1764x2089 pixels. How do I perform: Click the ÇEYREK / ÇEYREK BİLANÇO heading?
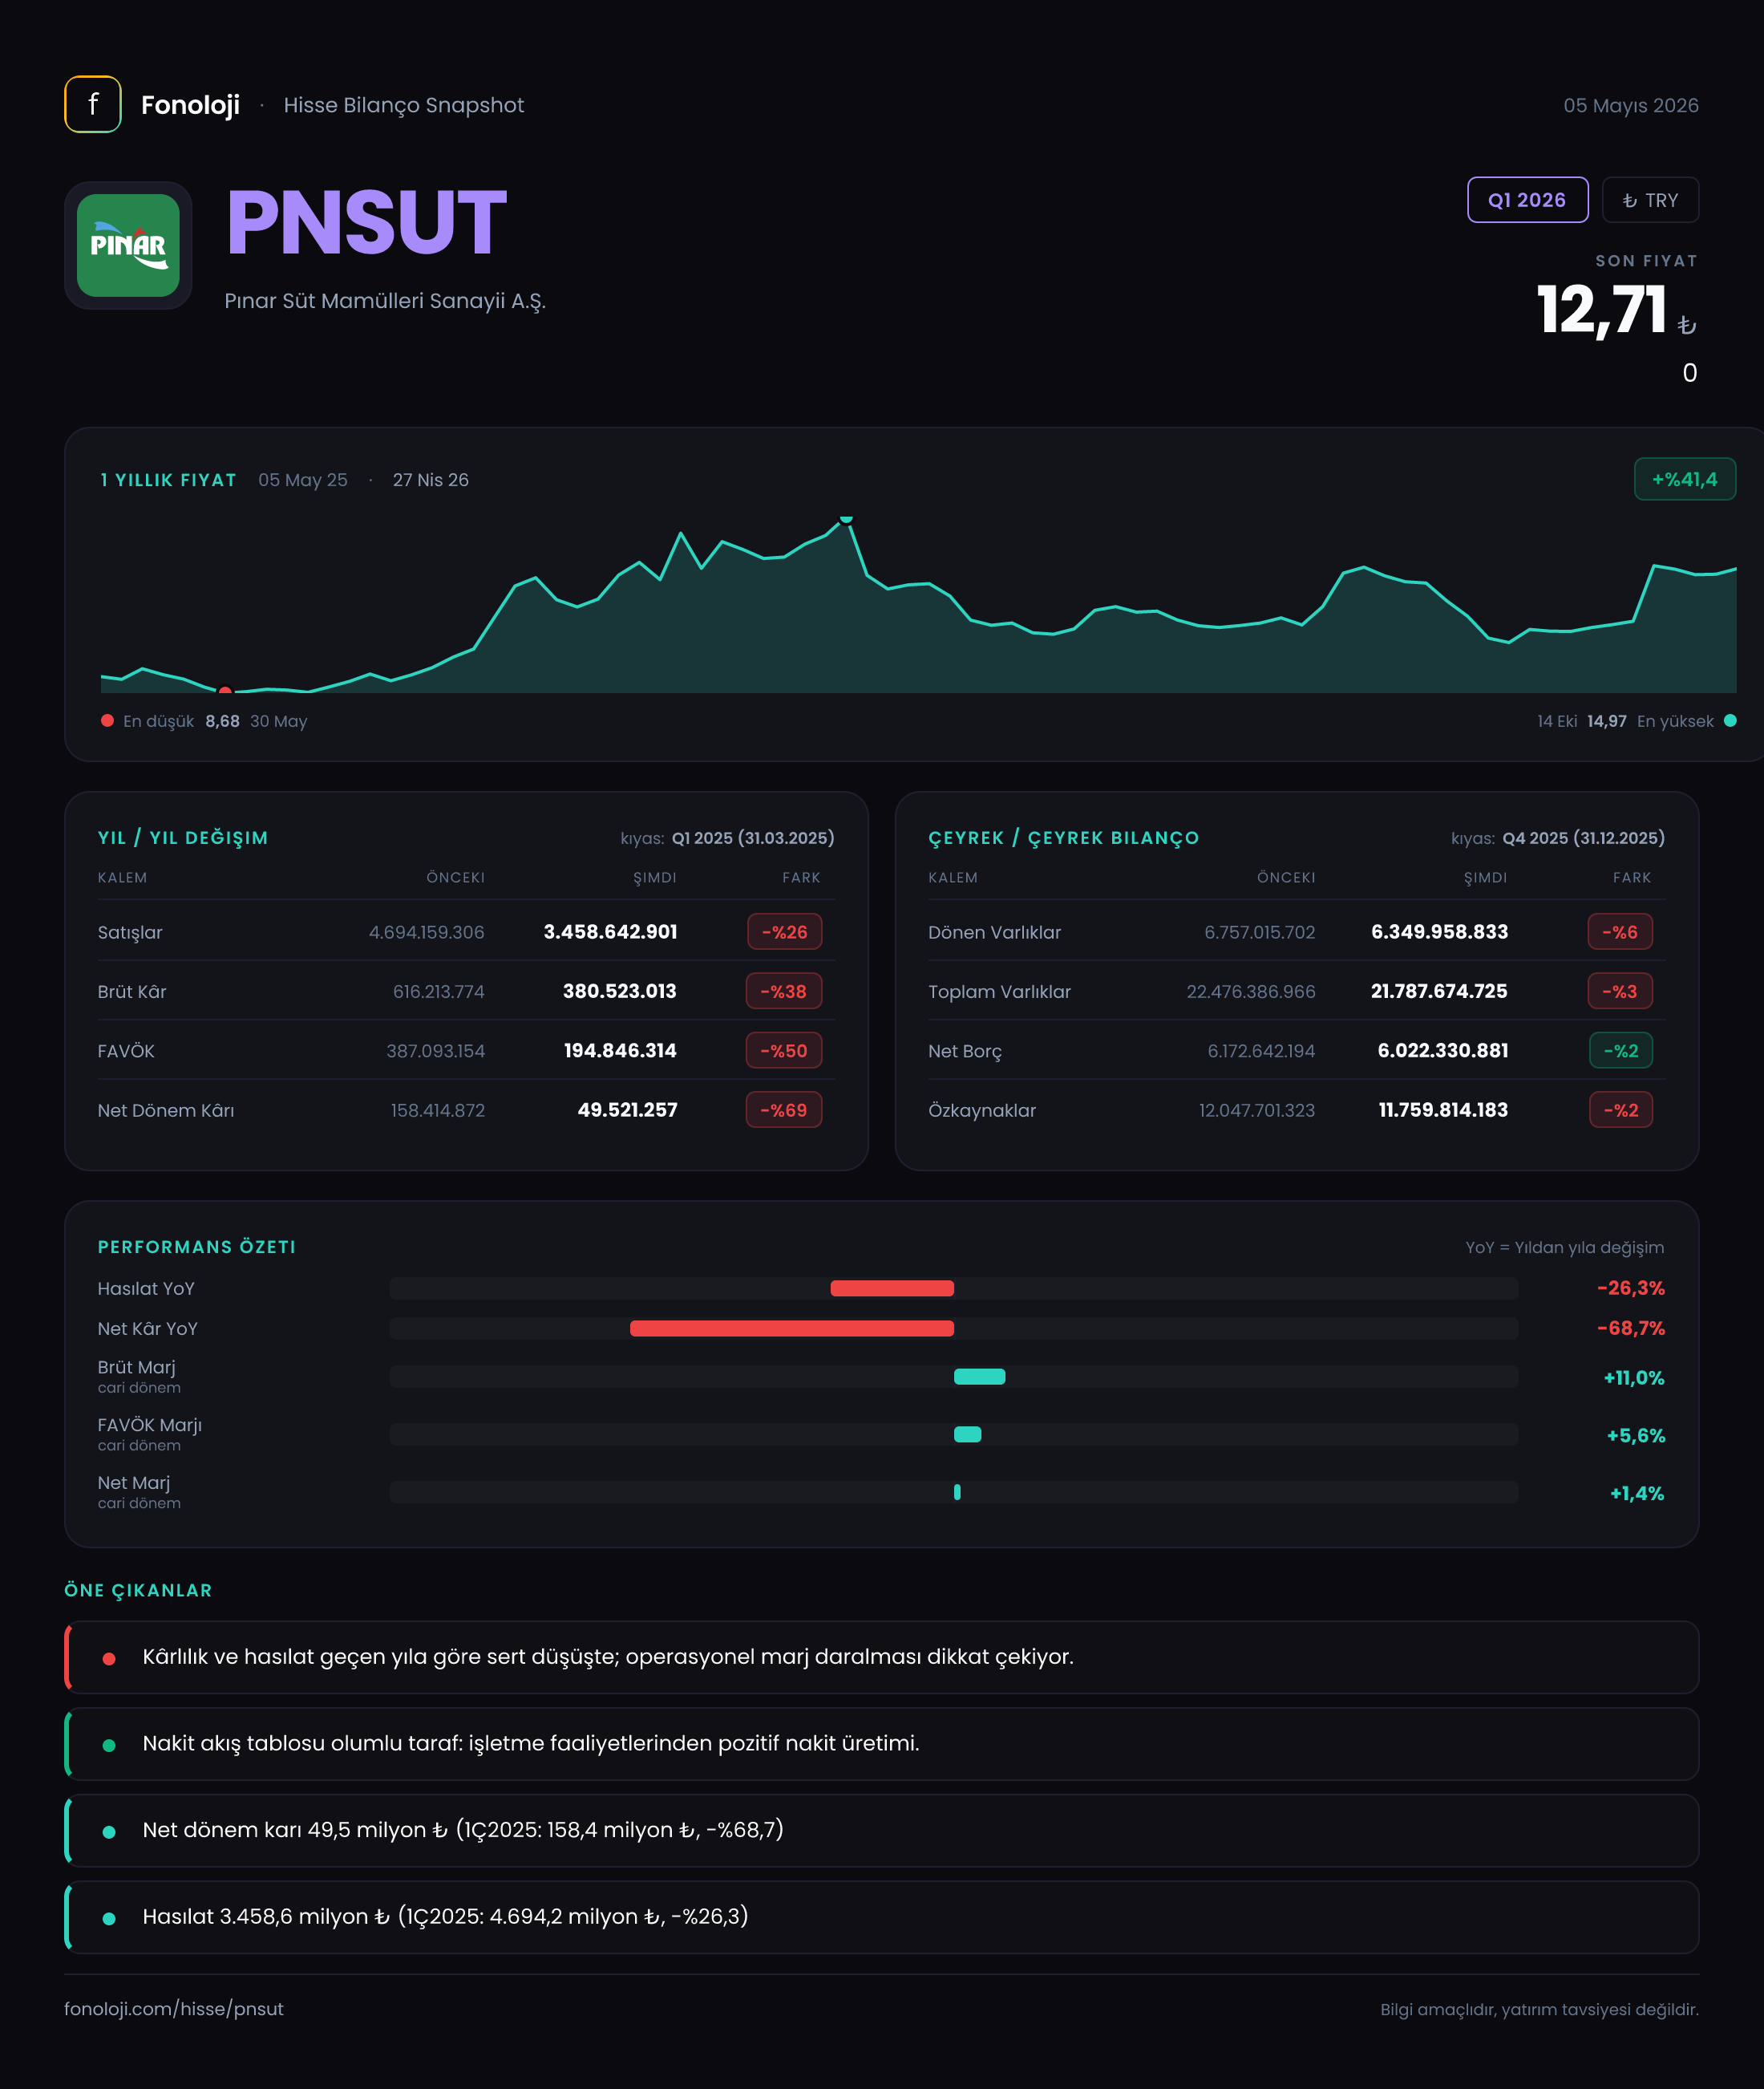1063,838
